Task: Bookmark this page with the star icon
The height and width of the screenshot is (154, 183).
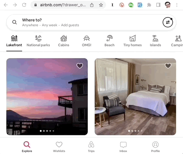Action: click(x=101, y=5)
